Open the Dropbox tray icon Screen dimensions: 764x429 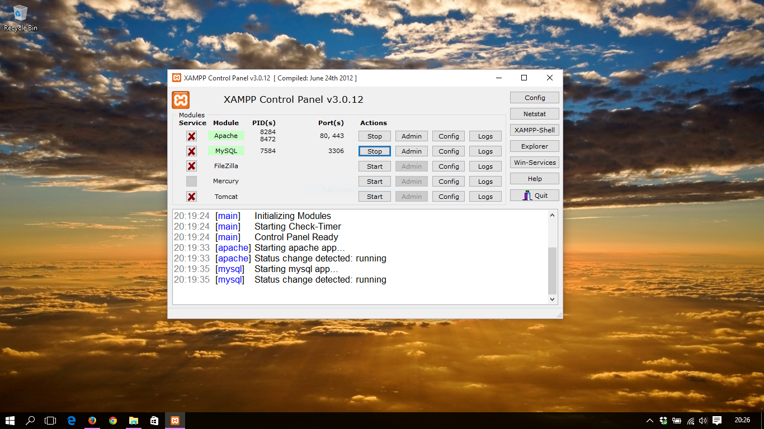pyautogui.click(x=663, y=421)
